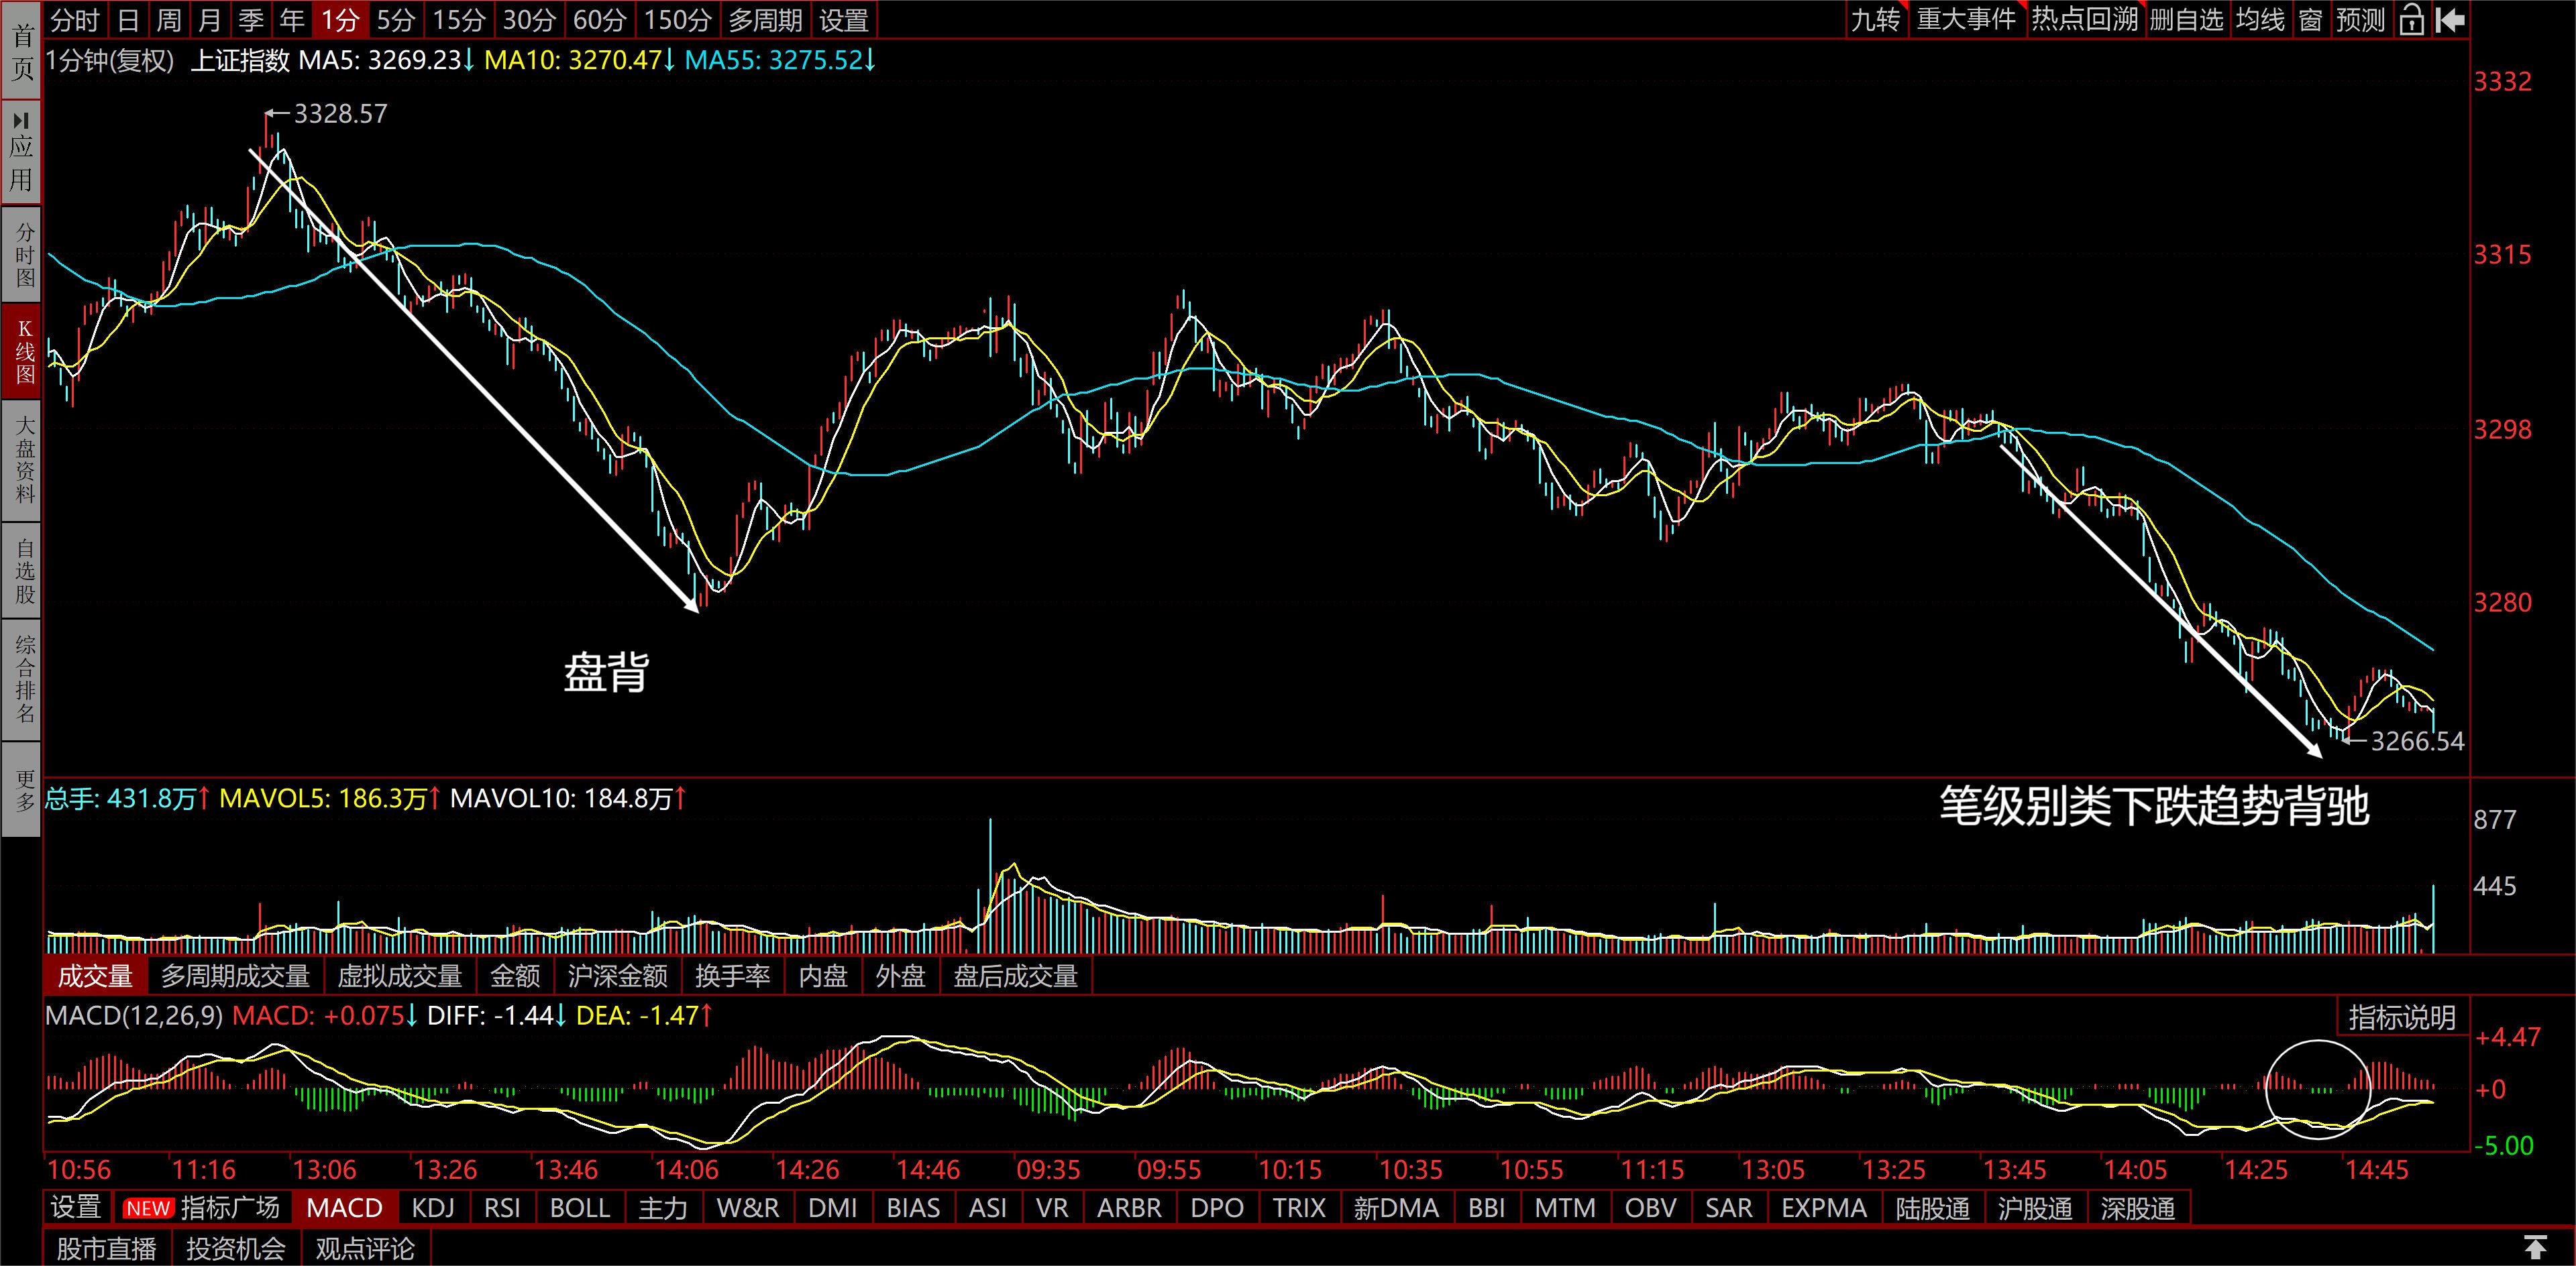Image resolution: width=2576 pixels, height=1266 pixels.
Task: Select the 5分 period tab
Action: tap(396, 20)
